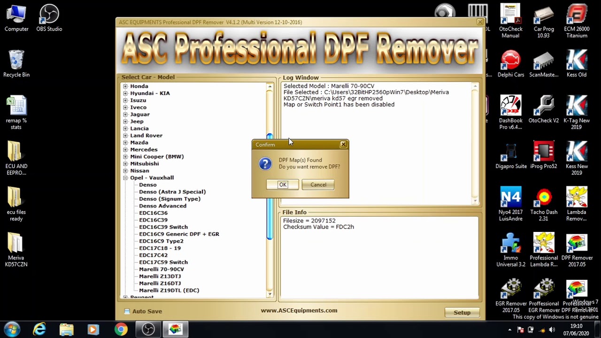Show hidden system tray icons arrow

[x=510, y=330]
